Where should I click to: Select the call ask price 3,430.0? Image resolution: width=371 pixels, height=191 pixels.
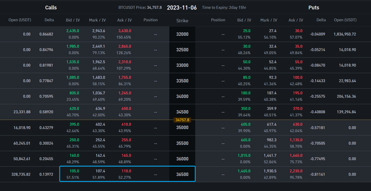click(x=125, y=31)
